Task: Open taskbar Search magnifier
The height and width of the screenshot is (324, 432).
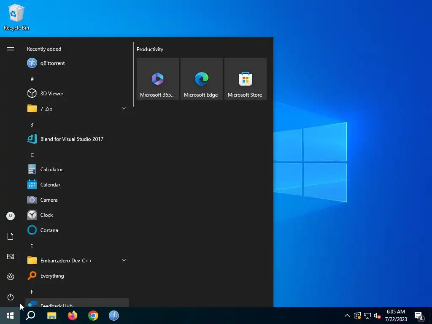Action: 30,316
